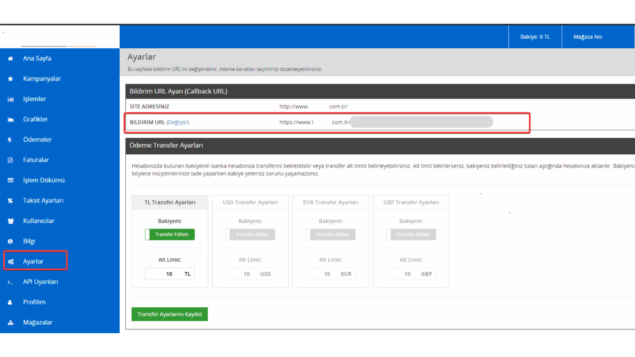Click the home icon beside Ana Sayfa
The image size is (635, 357).
(x=11, y=59)
